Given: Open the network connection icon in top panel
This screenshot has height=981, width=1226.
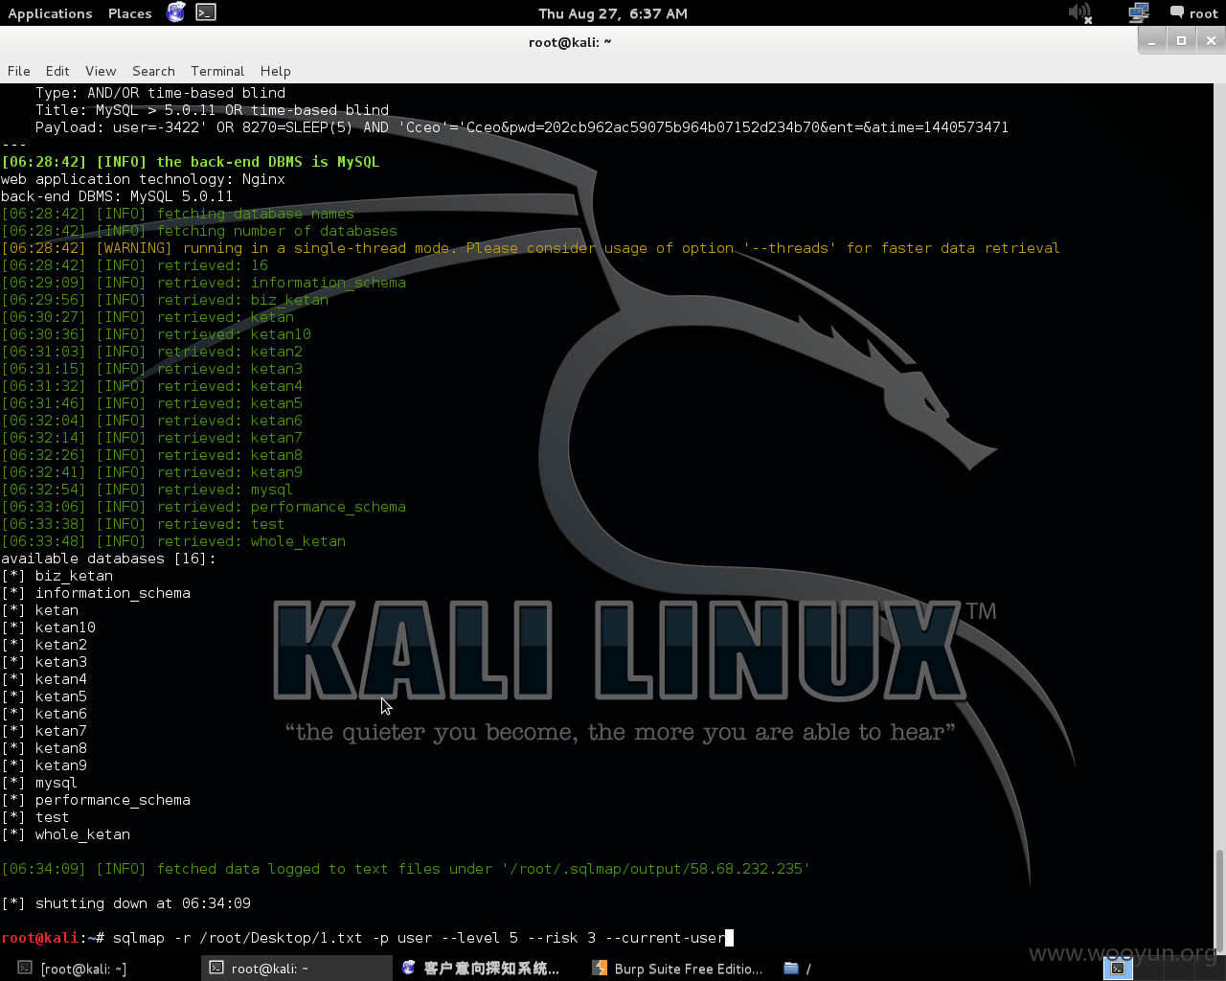Looking at the screenshot, I should [x=1139, y=13].
